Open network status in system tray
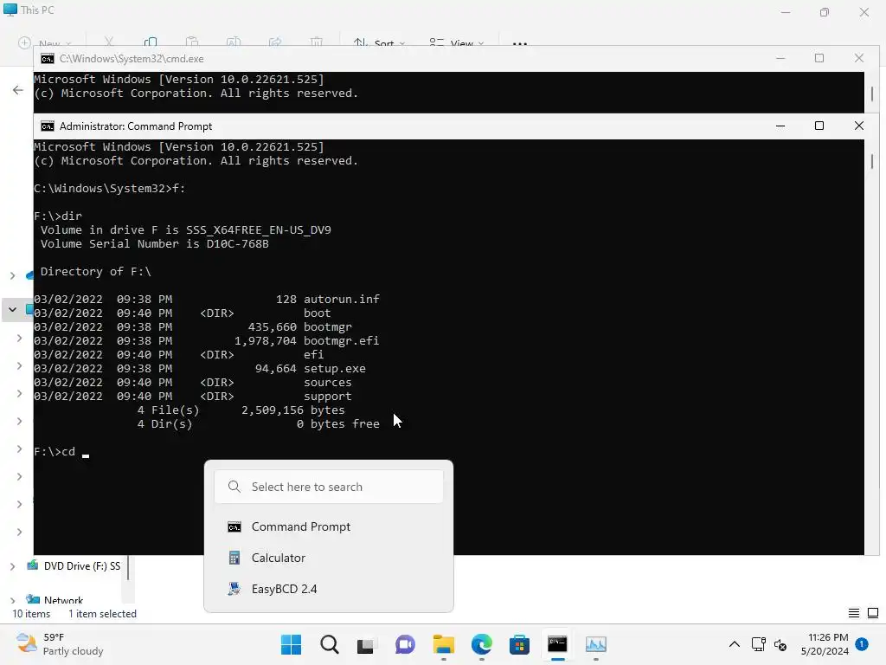 pos(758,644)
